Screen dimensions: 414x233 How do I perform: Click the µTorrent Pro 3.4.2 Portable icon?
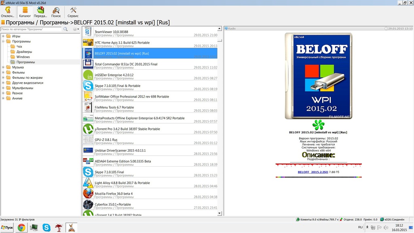point(88,129)
